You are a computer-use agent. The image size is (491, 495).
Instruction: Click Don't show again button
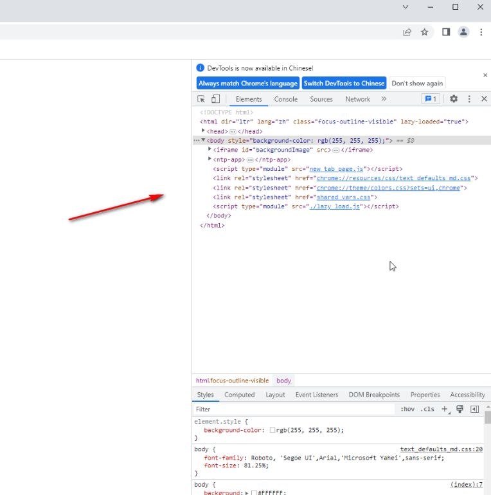coord(417,84)
